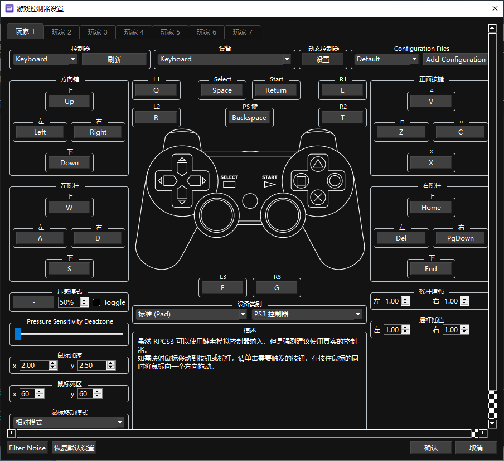Viewport: 504px width, 461px height.
Task: Open the 控制器 Keyboard handler dropdown
Action: pyautogui.click(x=45, y=59)
